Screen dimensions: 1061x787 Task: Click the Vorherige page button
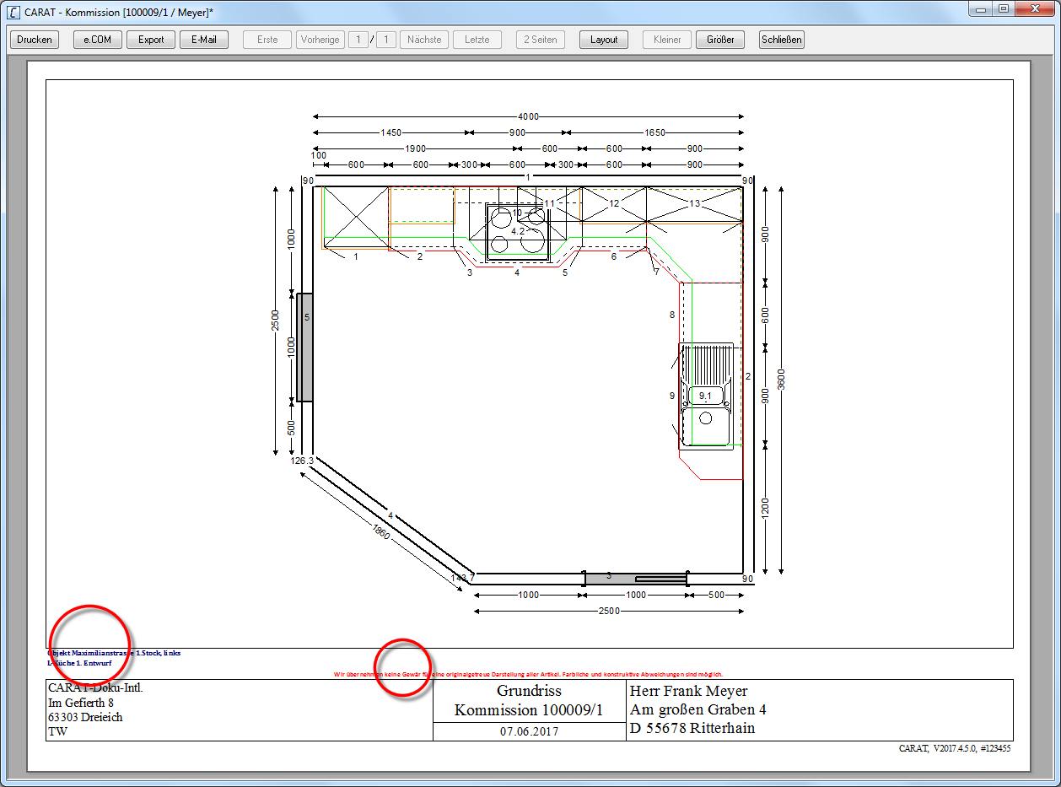[x=320, y=40]
